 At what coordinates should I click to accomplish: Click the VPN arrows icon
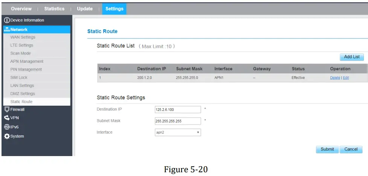click(7, 118)
